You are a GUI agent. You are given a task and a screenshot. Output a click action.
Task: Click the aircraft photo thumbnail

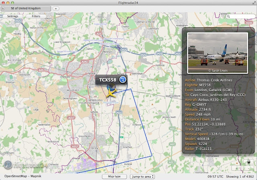pyautogui.click(x=218, y=53)
